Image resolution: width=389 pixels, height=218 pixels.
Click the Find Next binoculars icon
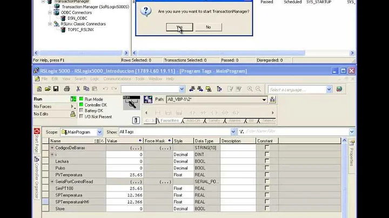click(x=200, y=88)
